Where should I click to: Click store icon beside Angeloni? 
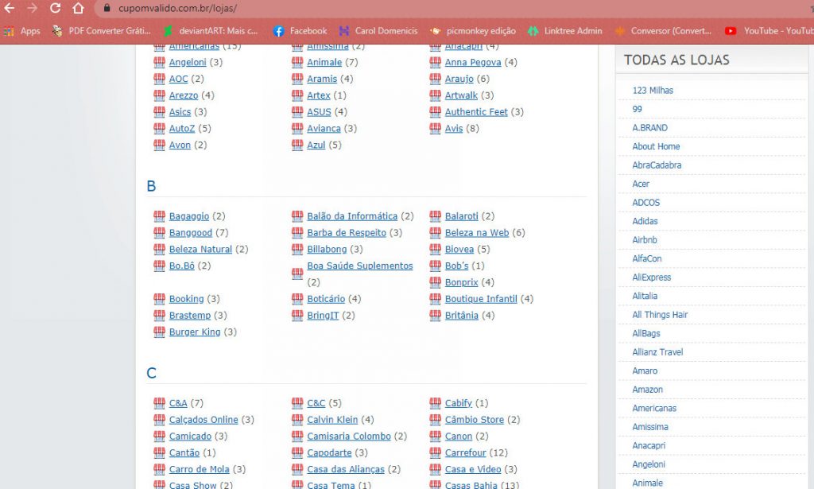coord(159,62)
